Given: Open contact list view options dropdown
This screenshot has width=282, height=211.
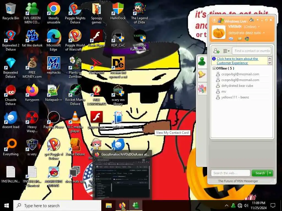Looking at the screenshot, I should 226,51.
